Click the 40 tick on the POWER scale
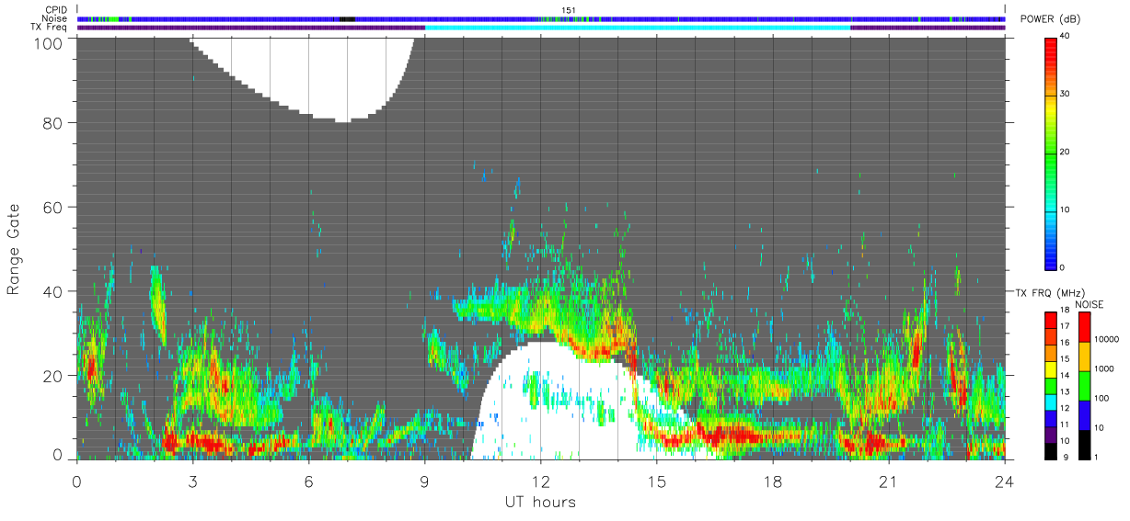The image size is (1130, 521). pos(1065,37)
